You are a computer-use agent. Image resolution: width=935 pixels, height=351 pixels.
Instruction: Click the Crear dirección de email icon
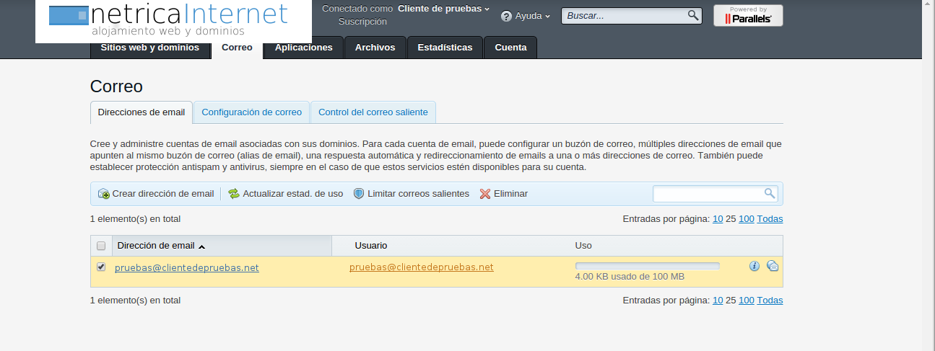tap(104, 194)
